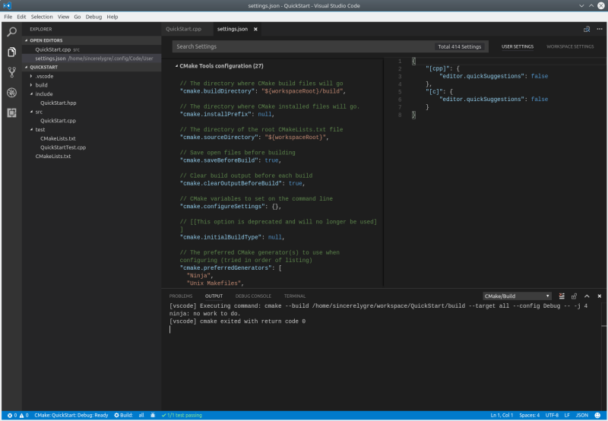Viewport: 608px width, 421px height.
Task: Open the Source Control view icon
Action: tap(11, 72)
